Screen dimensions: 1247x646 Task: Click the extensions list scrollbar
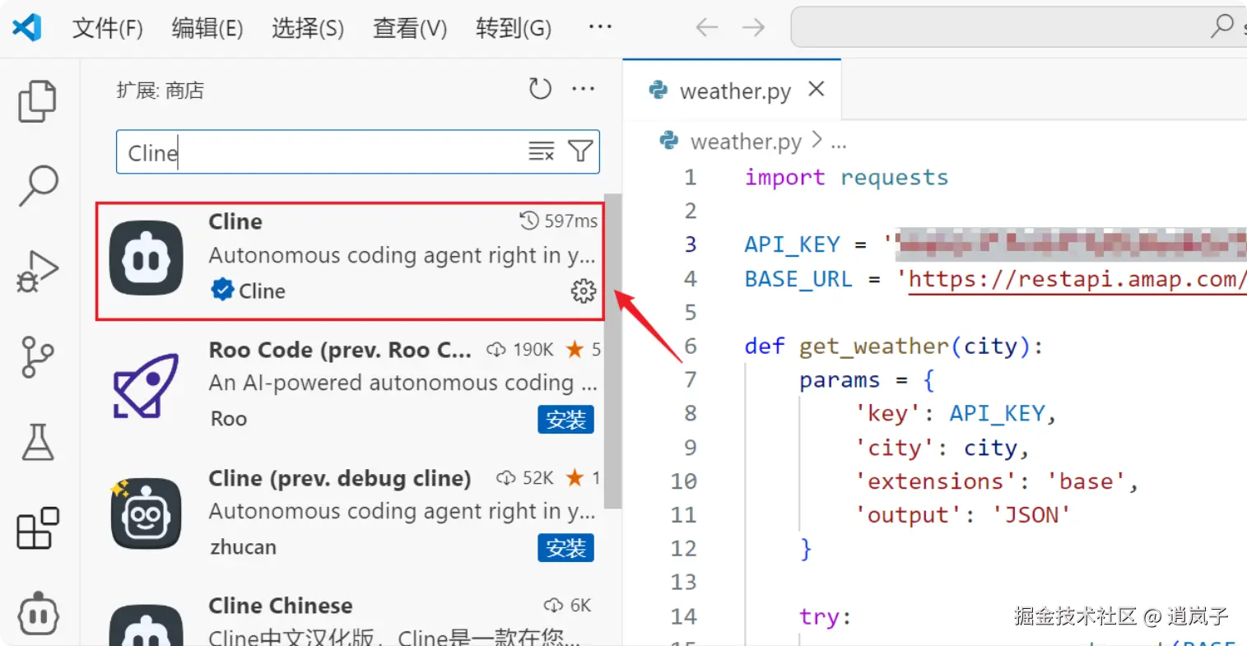(x=612, y=351)
